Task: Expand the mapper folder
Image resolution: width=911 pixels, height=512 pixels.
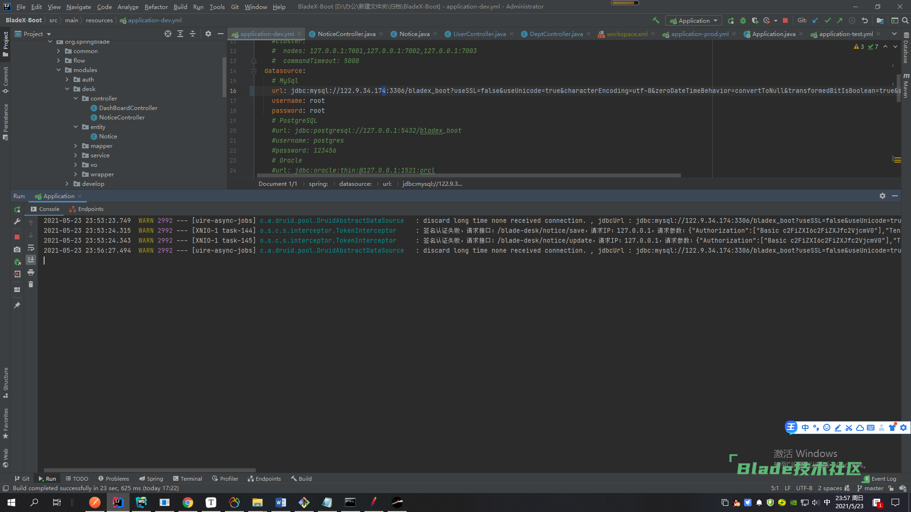Action: [75, 146]
